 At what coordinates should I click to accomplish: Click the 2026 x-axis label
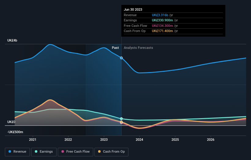point(211,140)
